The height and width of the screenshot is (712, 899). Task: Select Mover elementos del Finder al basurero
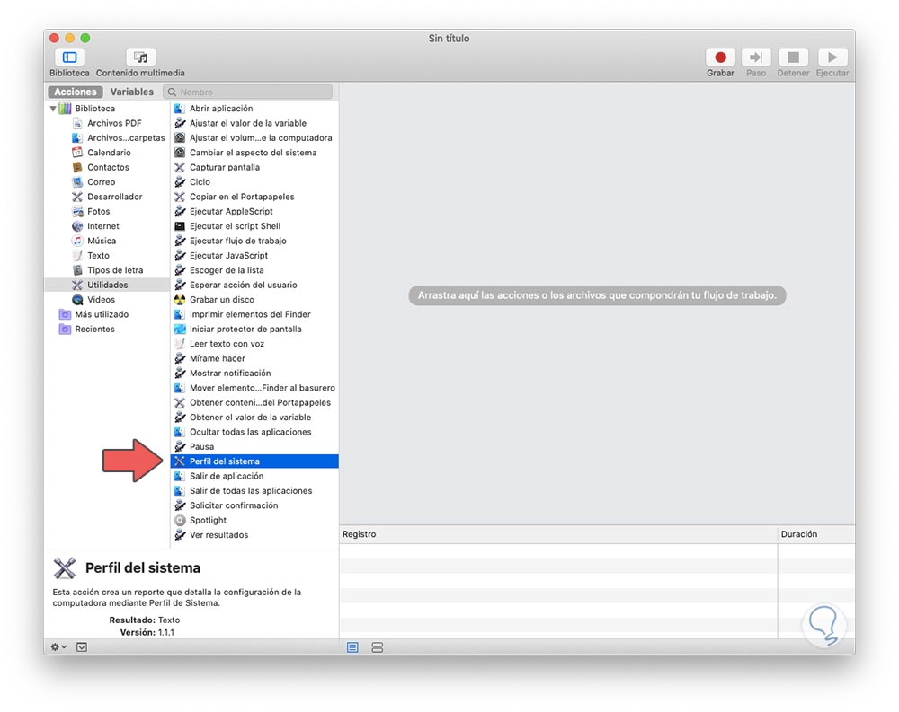(254, 388)
